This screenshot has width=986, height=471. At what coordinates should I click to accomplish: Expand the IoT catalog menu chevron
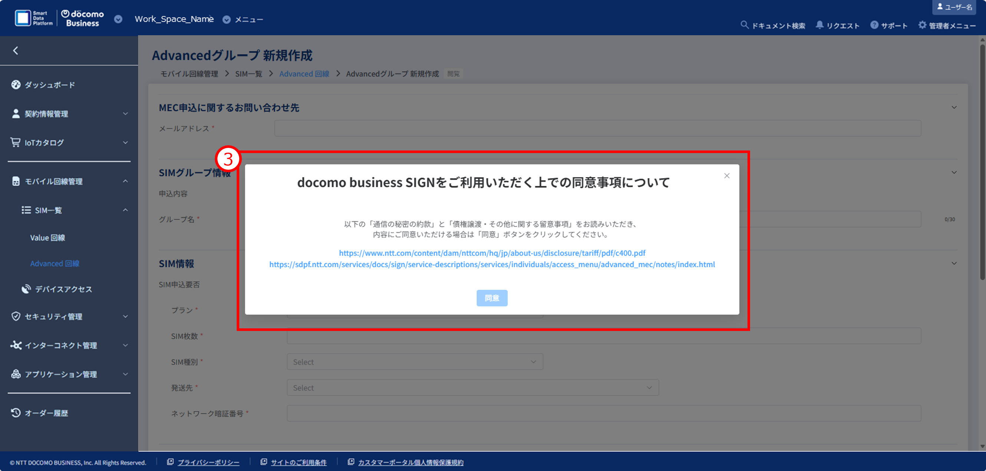coord(125,143)
